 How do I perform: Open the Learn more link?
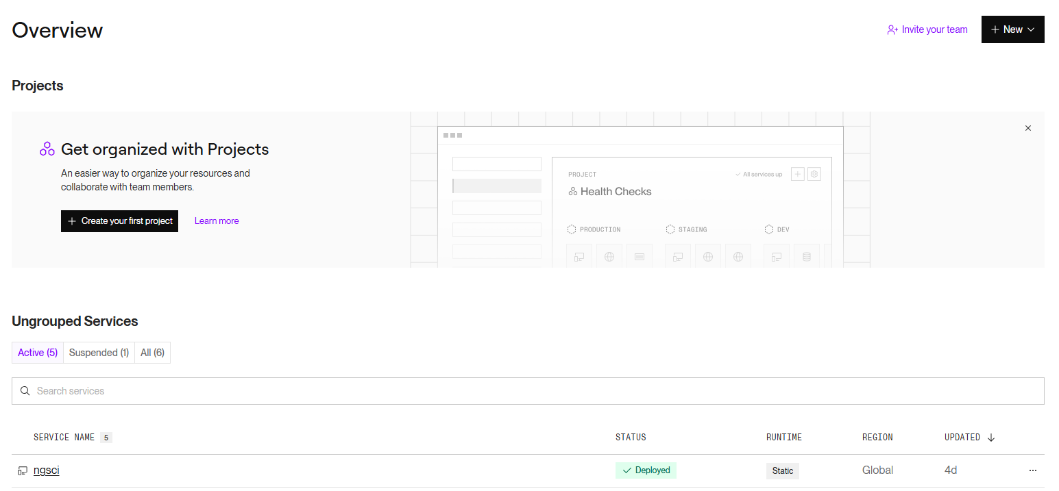point(217,221)
